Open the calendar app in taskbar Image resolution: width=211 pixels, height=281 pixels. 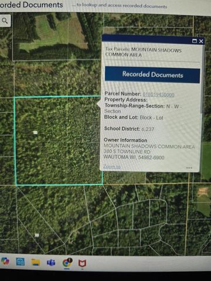pos(20,262)
